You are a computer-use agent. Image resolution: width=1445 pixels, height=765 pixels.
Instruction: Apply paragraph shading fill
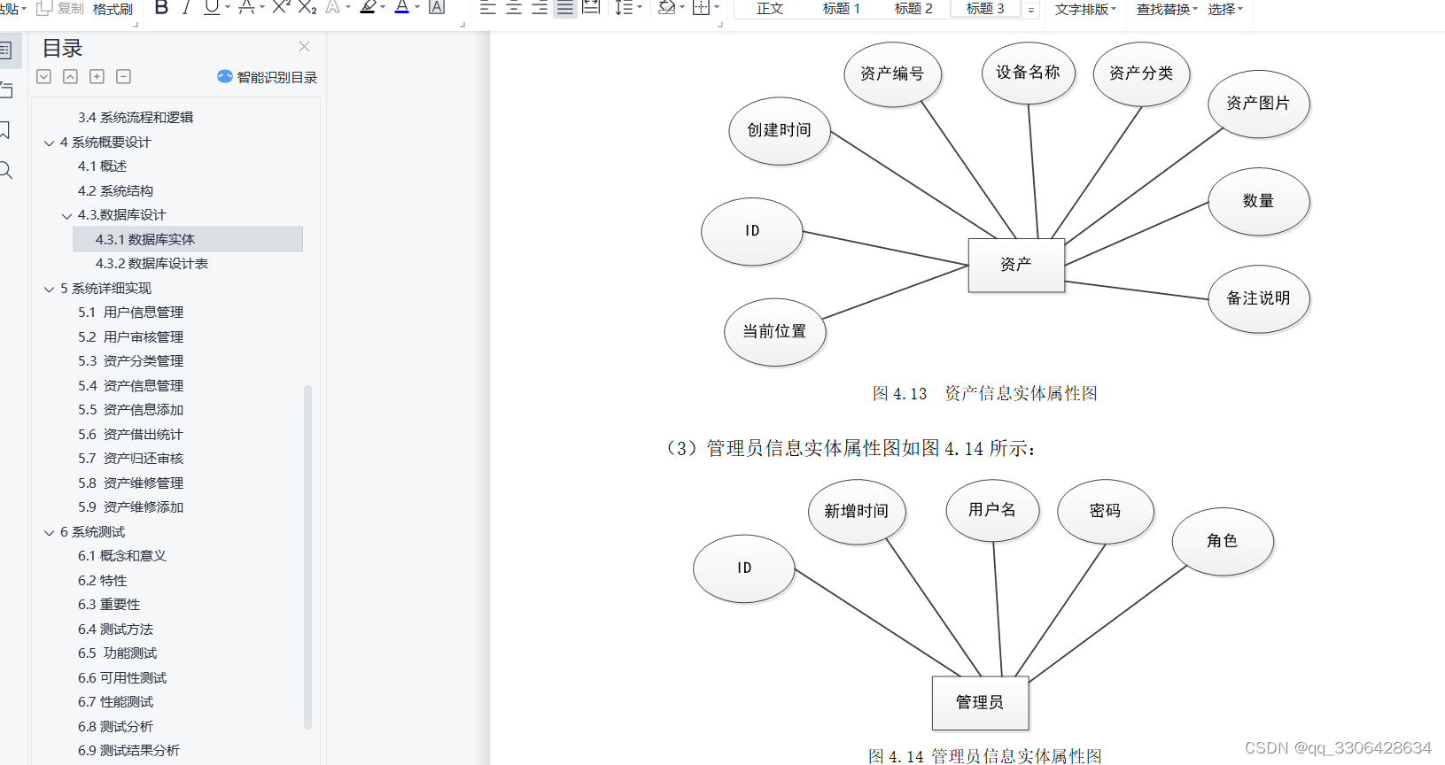[667, 8]
